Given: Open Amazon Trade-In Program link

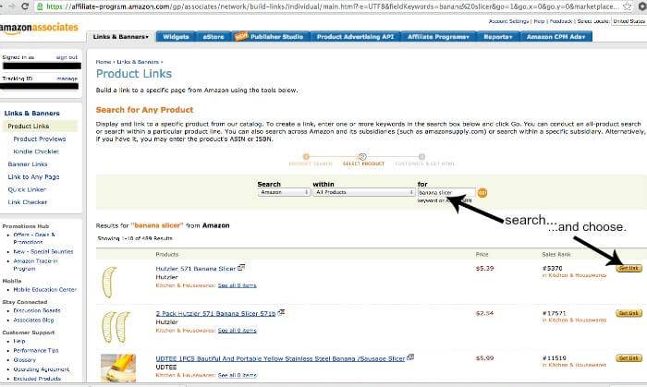Looking at the screenshot, I should (x=35, y=264).
